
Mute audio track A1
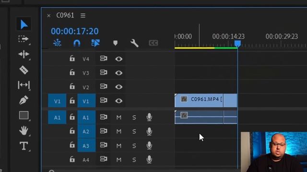(x=119, y=118)
